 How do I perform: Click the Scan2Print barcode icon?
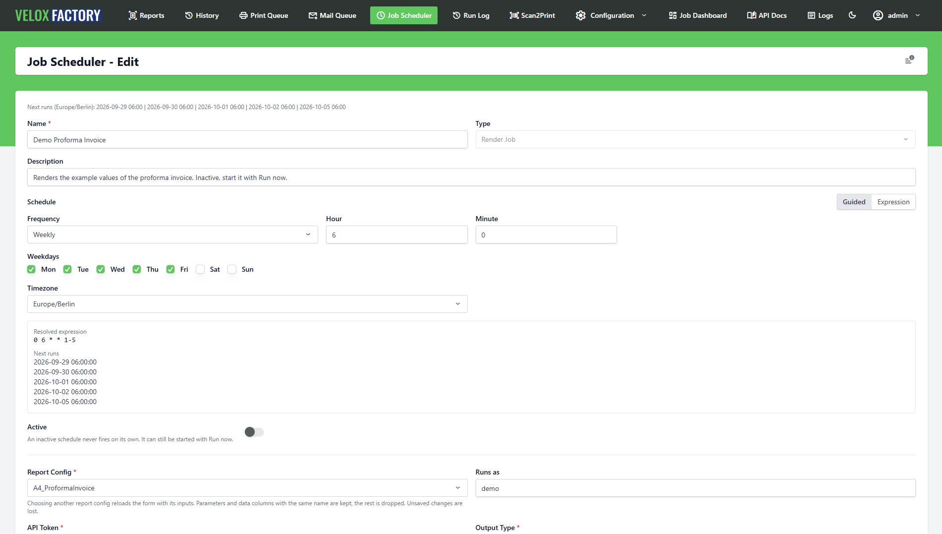point(514,15)
